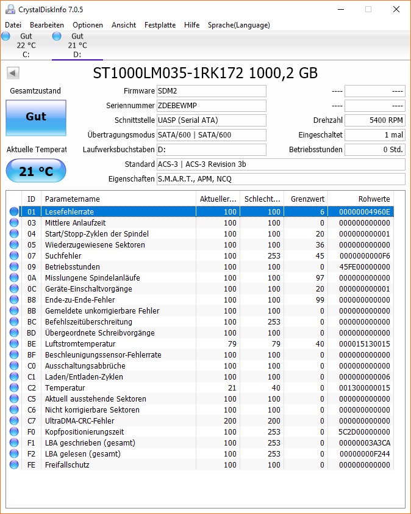Open the Optionen menu
Viewport: 411px width, 514px height.
click(x=88, y=25)
